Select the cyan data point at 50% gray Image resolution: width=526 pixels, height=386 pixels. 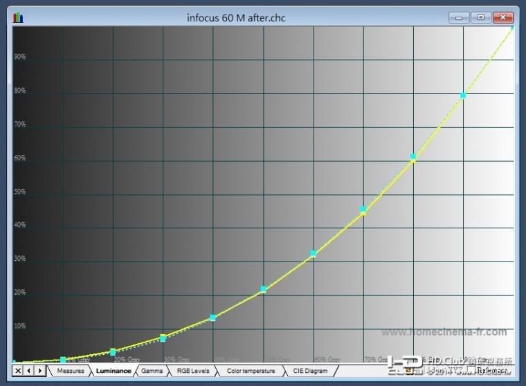[263, 288]
